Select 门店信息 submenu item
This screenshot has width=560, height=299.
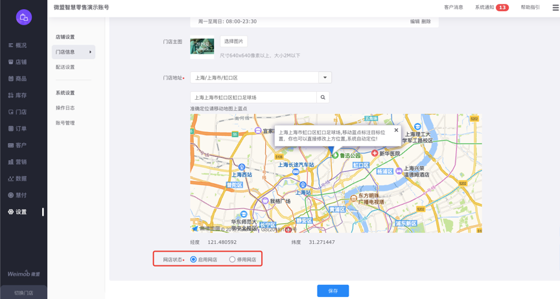(74, 52)
